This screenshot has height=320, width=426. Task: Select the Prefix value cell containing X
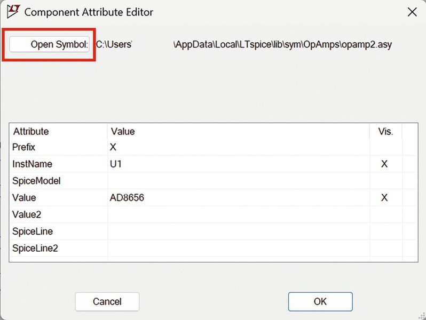239,147
